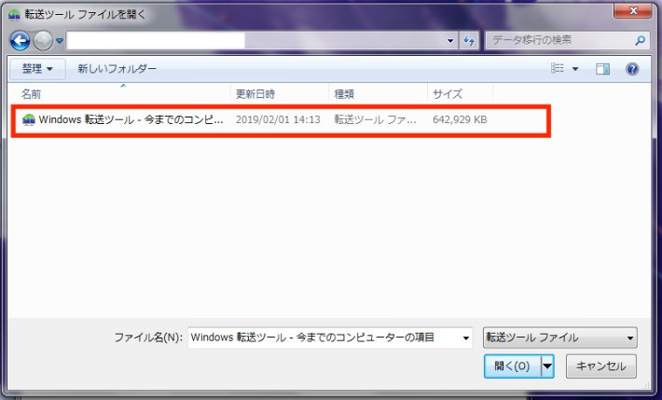Open the 転送ツール ファイル file type dropdown

pos(559,338)
